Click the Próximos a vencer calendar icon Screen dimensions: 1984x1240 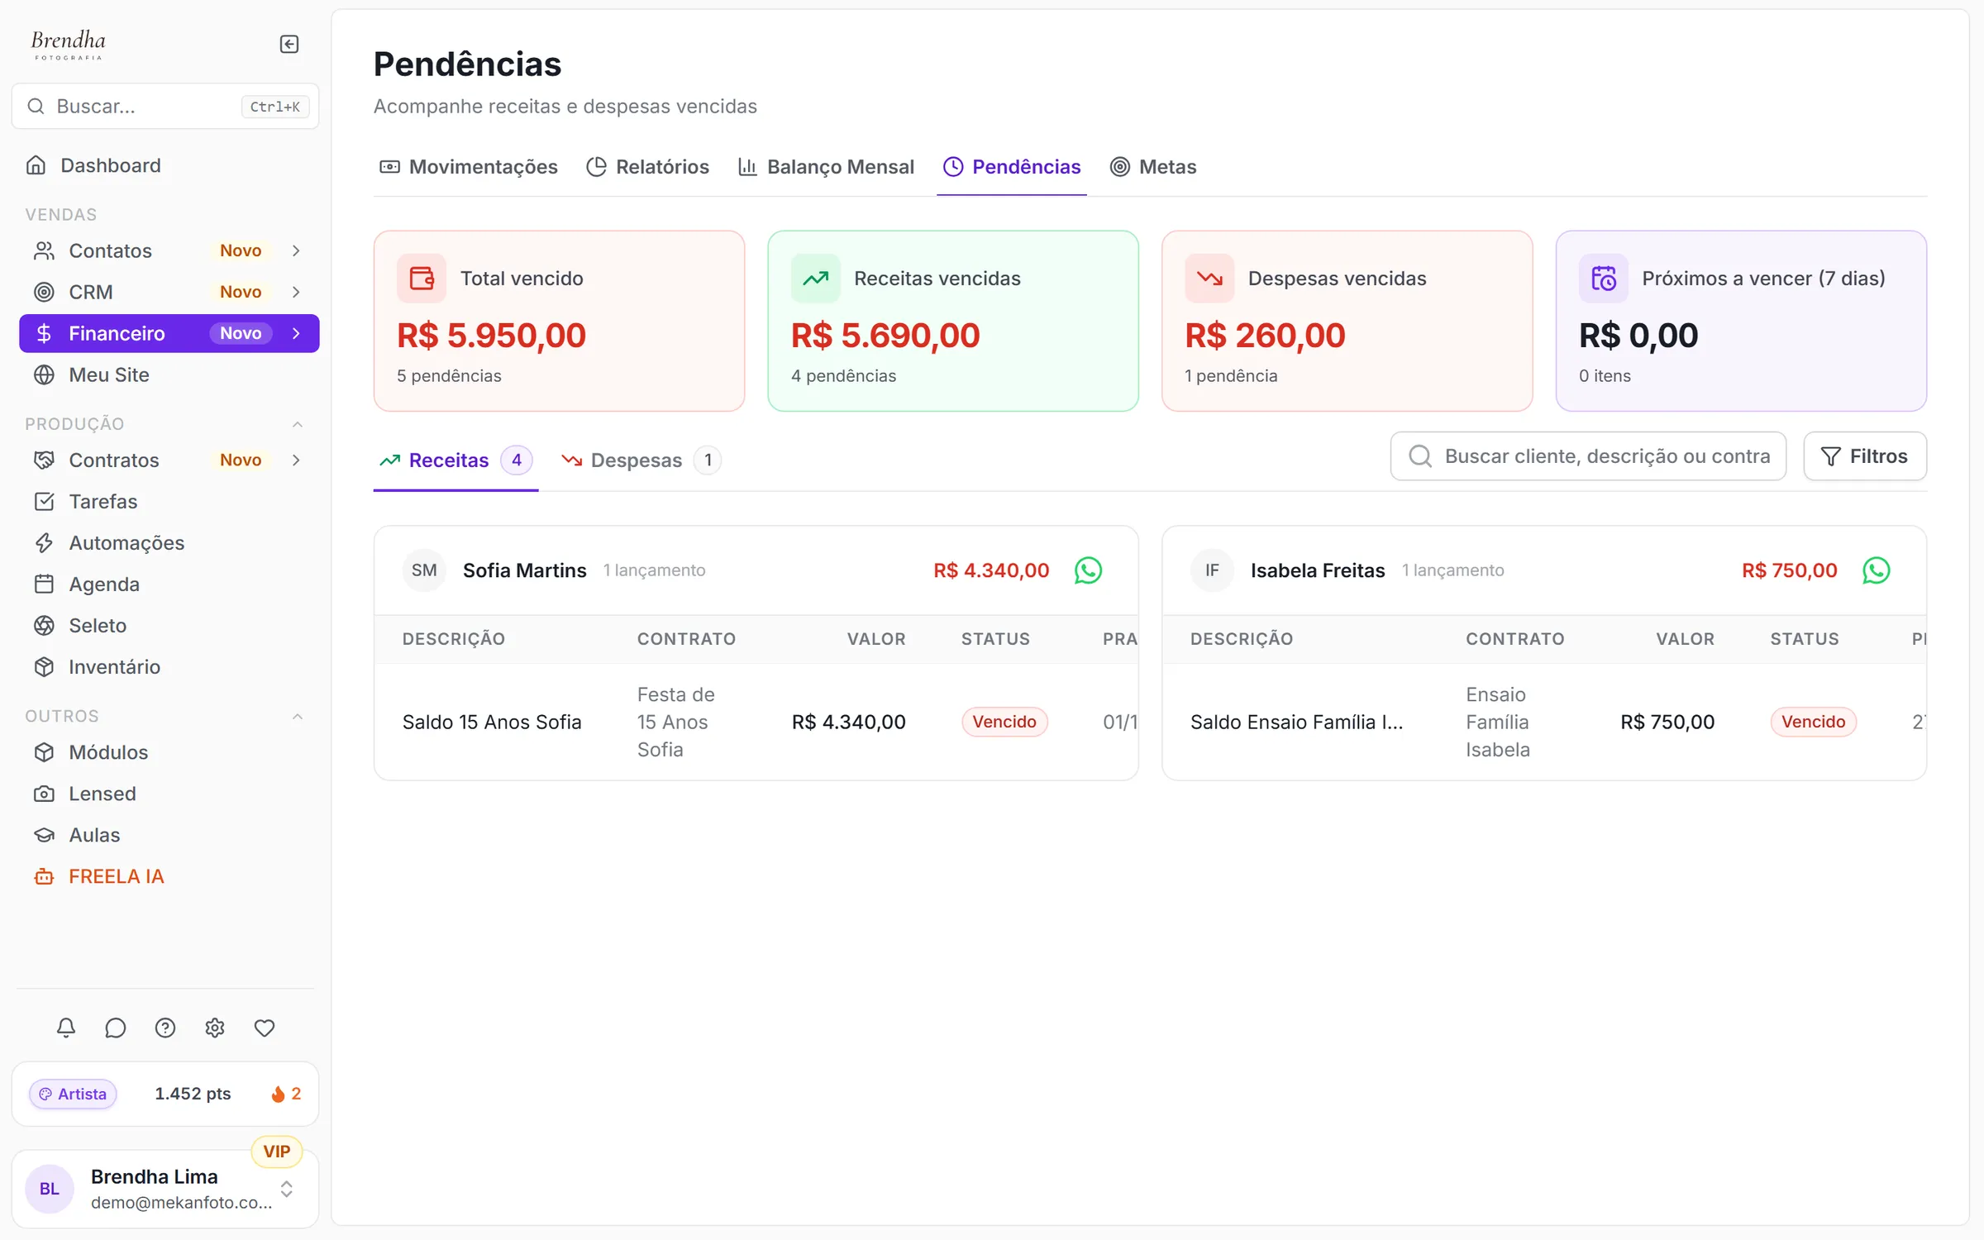pos(1604,279)
